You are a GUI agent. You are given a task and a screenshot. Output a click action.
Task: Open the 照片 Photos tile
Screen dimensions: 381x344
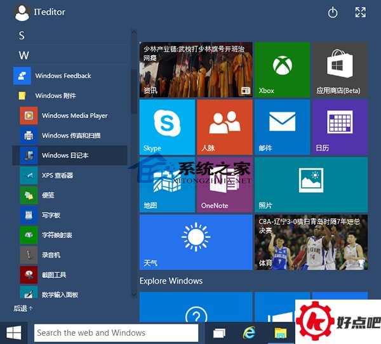point(311,185)
